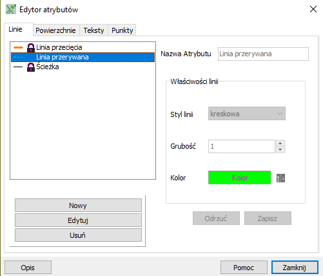Image resolution: width=323 pixels, height=276 pixels.
Task: Click lock icon beside Linia przecięcia
Action: [x=31, y=48]
